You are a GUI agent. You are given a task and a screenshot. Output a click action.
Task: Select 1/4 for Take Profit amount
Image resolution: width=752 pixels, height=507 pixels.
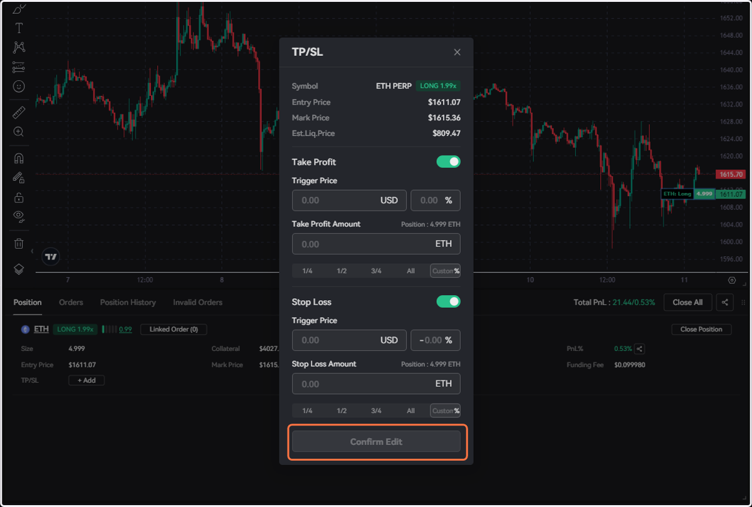(x=307, y=271)
